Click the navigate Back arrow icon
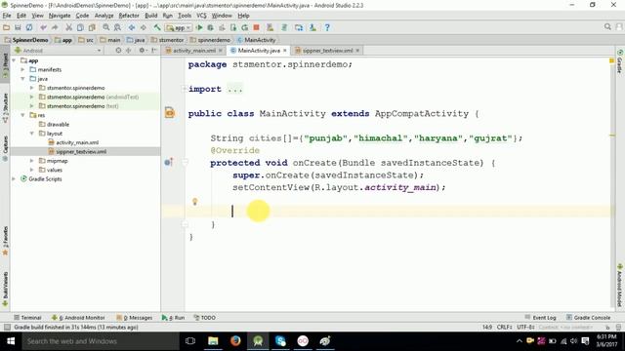This screenshot has width=625, height=351. coord(132,27)
